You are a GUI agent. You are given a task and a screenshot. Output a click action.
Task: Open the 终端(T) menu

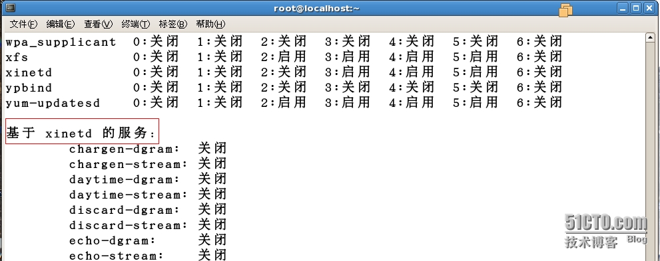click(x=135, y=24)
